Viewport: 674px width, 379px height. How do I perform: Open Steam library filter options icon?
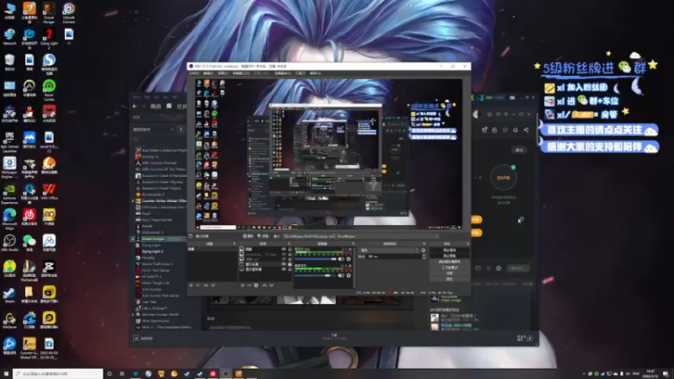click(x=181, y=130)
